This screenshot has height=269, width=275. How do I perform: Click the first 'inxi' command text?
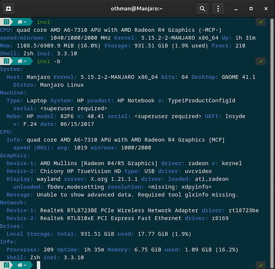point(44,22)
